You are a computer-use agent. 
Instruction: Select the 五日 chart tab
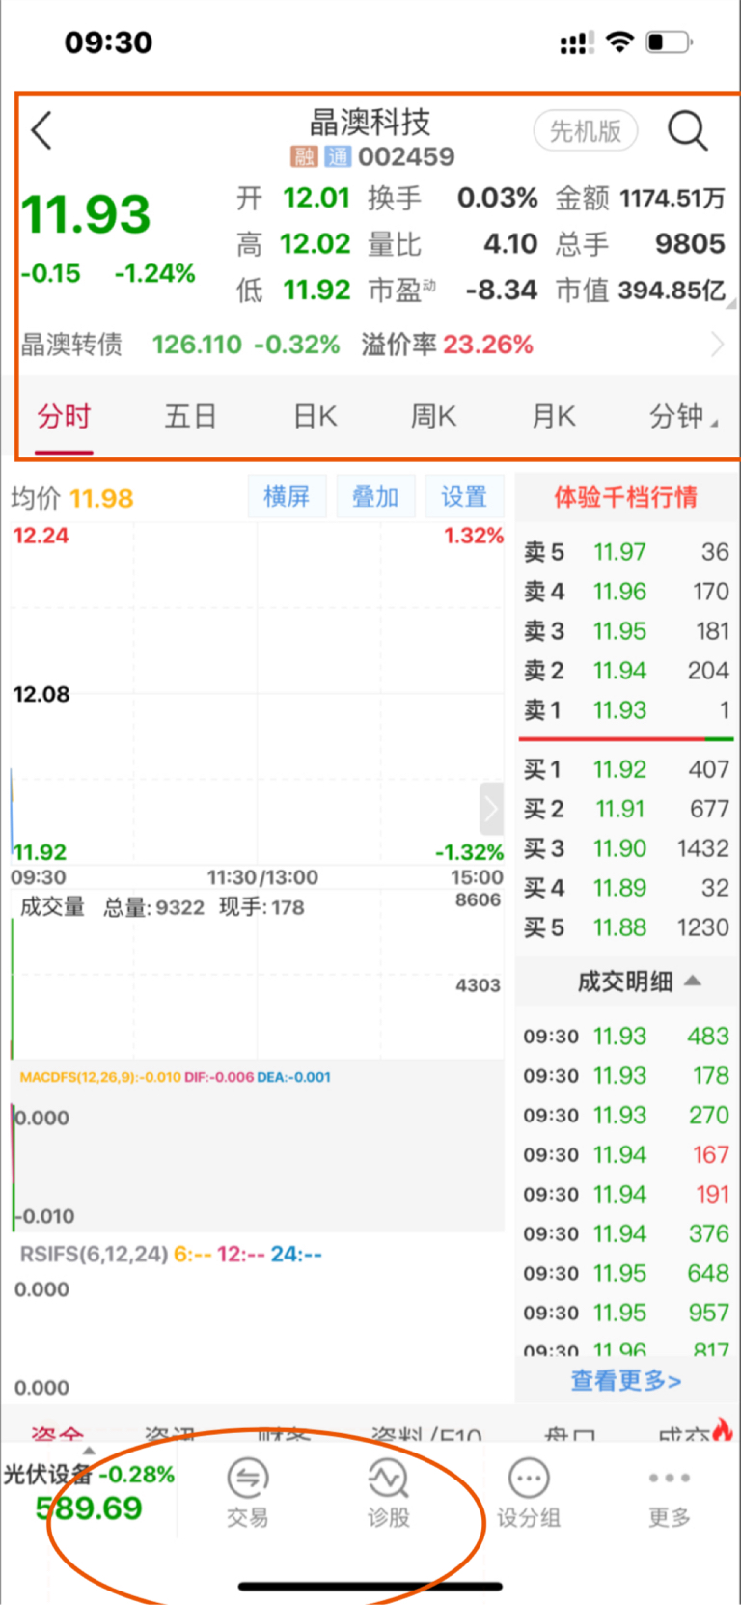tap(190, 417)
